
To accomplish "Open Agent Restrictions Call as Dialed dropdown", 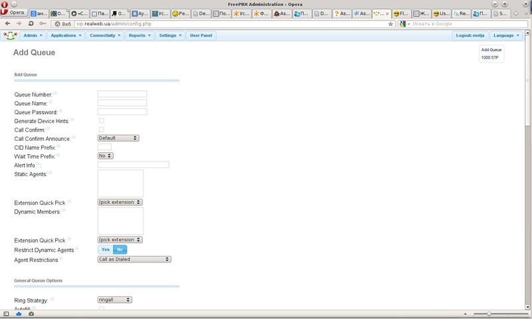I will 134,259.
